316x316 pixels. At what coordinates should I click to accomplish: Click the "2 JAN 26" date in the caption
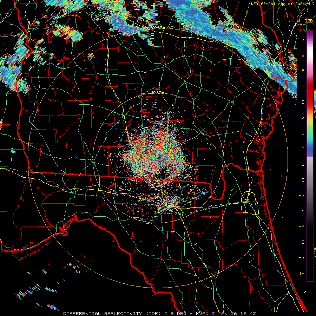(x=224, y=314)
